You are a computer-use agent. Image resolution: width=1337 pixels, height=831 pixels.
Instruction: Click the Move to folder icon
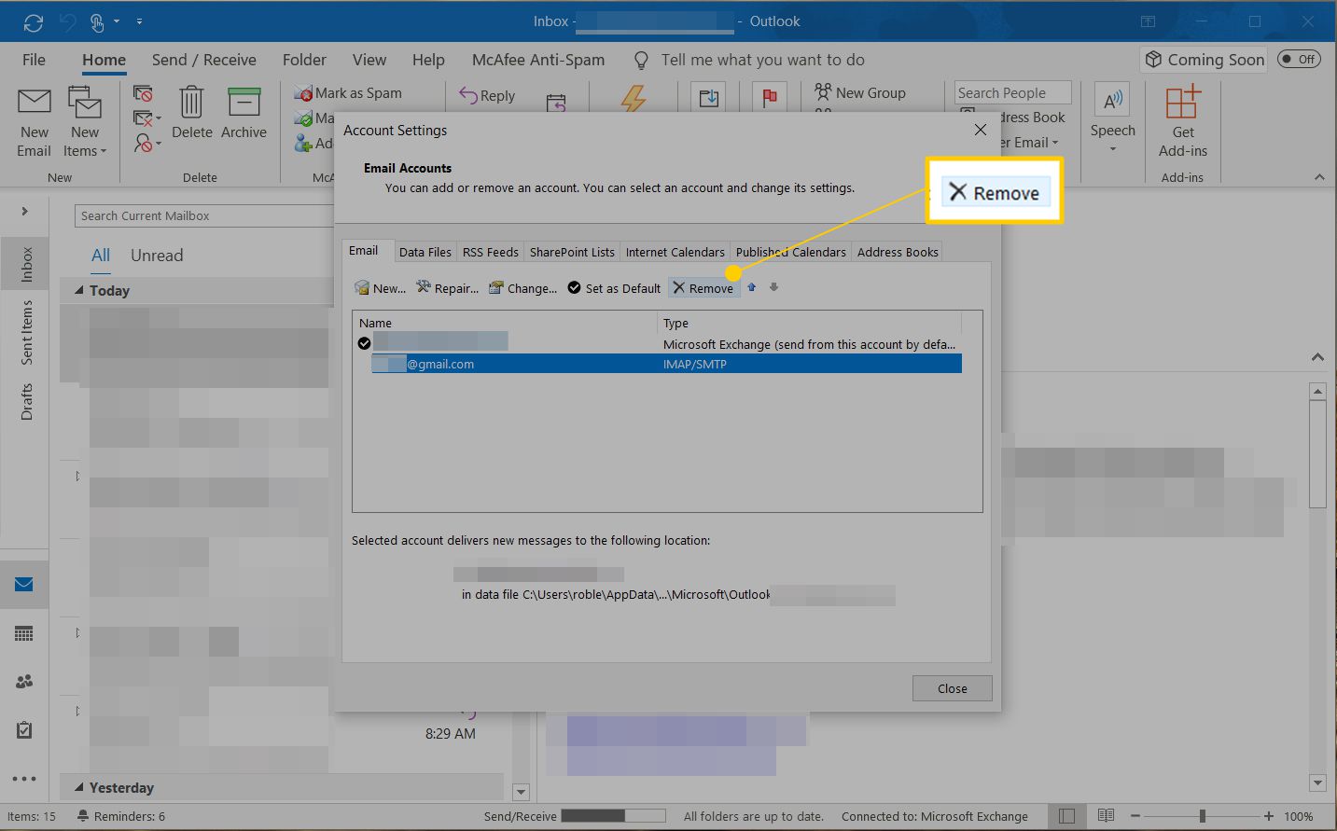[709, 97]
